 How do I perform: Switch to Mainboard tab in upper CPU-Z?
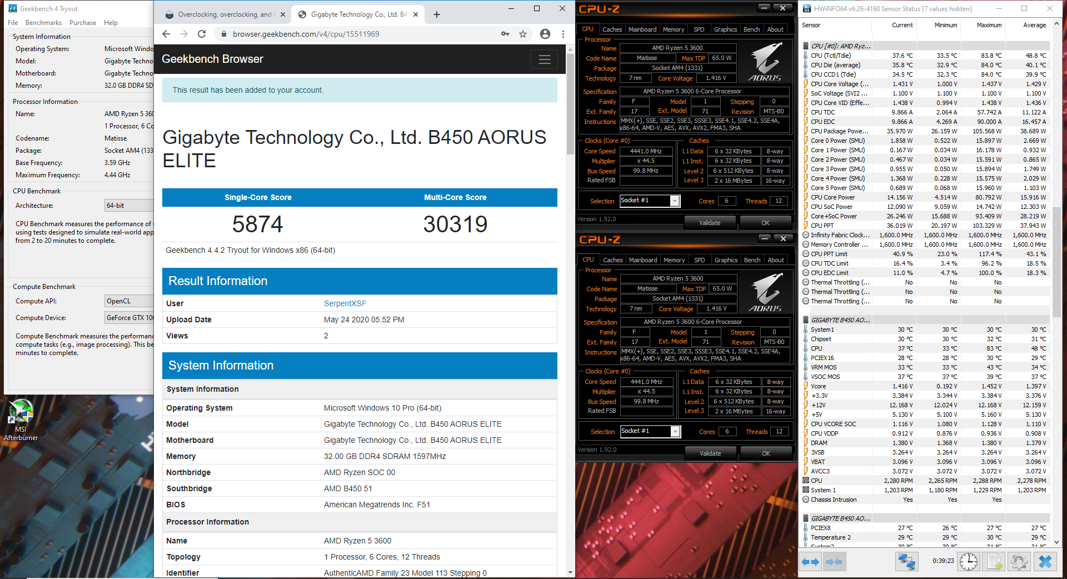(642, 29)
